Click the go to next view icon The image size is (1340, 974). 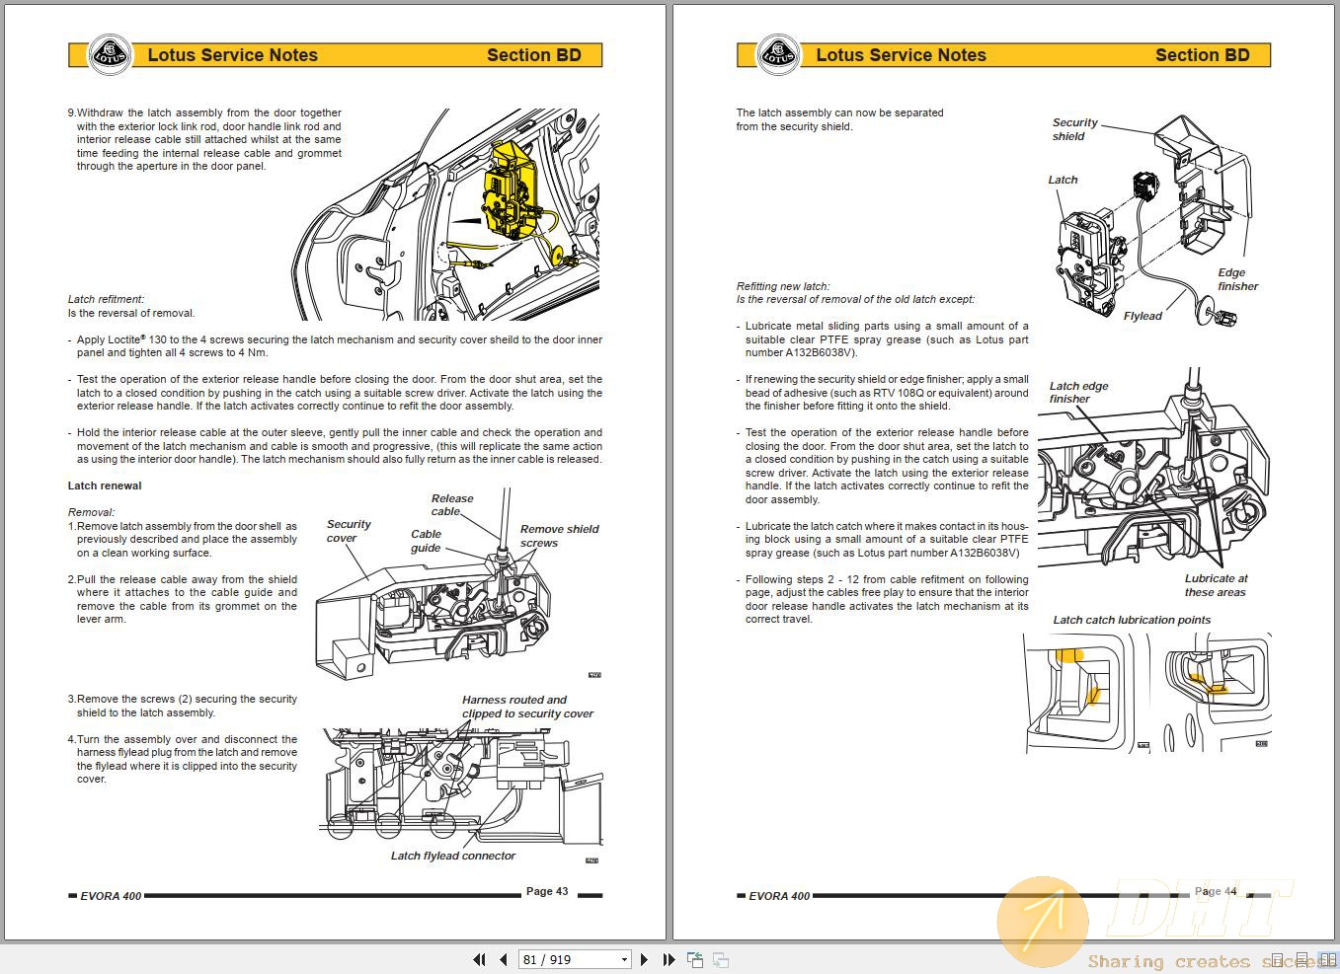[x=721, y=959]
